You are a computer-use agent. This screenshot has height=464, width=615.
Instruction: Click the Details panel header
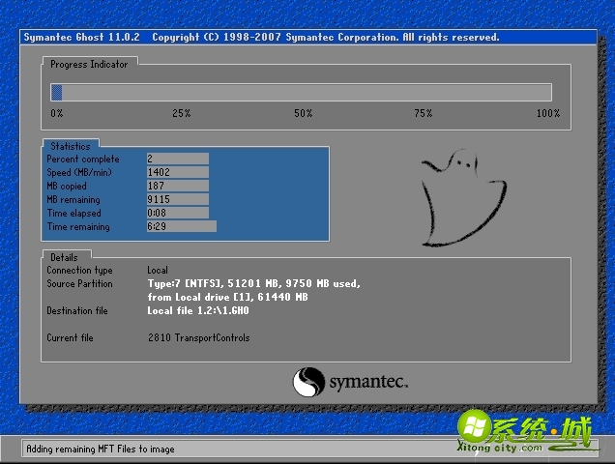click(64, 257)
